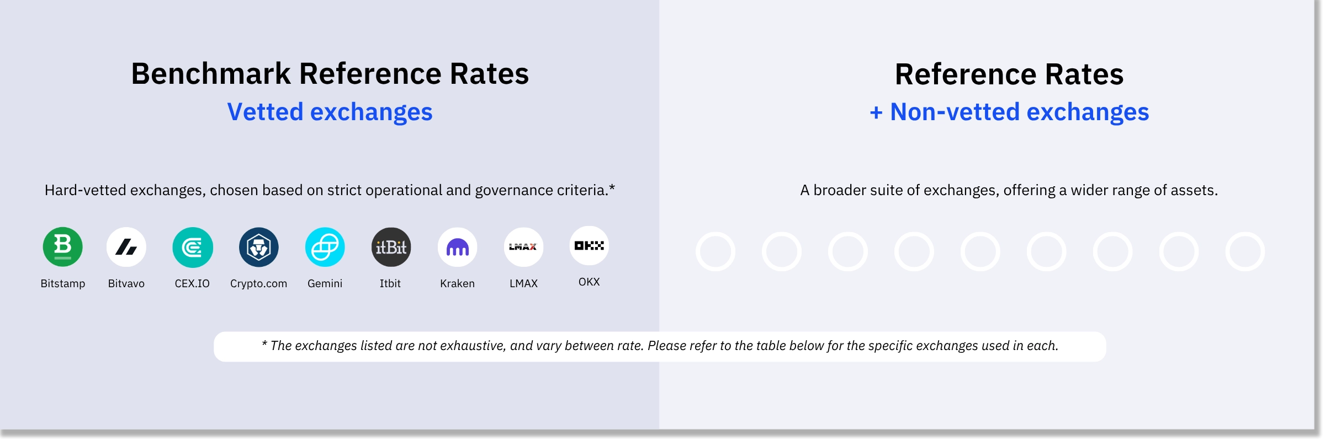1325x441 pixels.
Task: Click the "Benchmark Reference Rates" heading
Action: point(330,74)
